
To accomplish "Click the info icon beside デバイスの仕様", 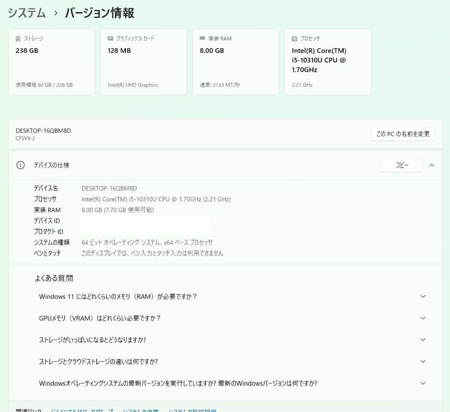I will [20, 165].
